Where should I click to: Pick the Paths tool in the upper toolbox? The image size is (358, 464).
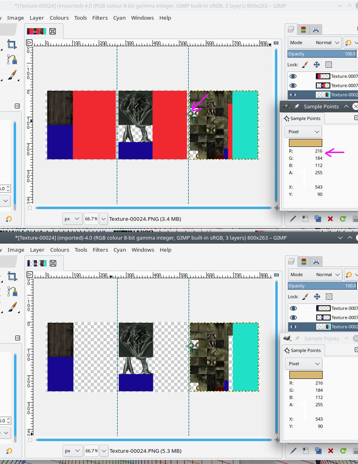[x=12, y=59]
